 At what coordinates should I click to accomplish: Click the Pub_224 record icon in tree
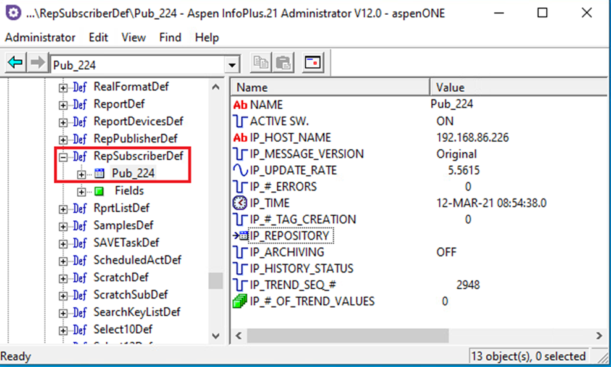tap(99, 173)
